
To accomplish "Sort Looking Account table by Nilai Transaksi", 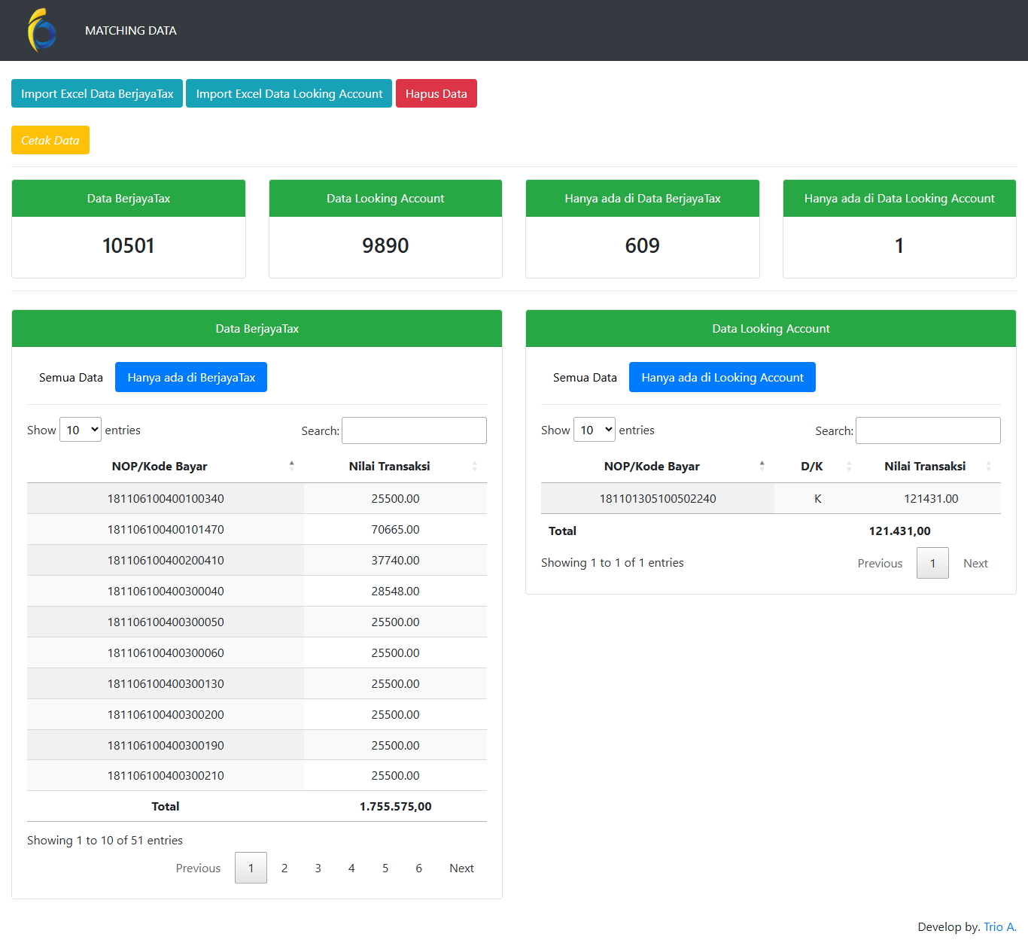I will (925, 467).
